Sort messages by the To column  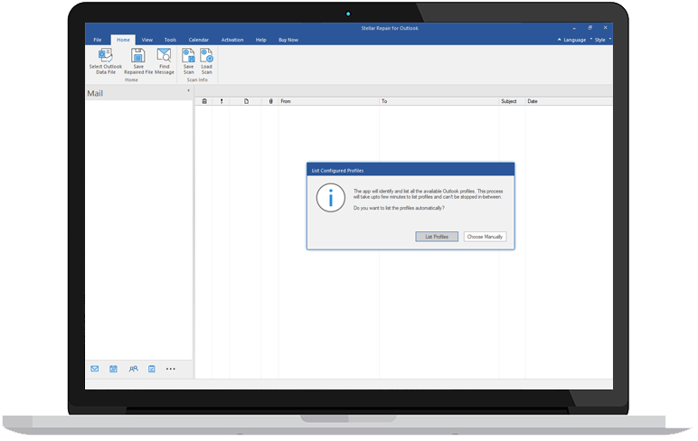click(439, 101)
